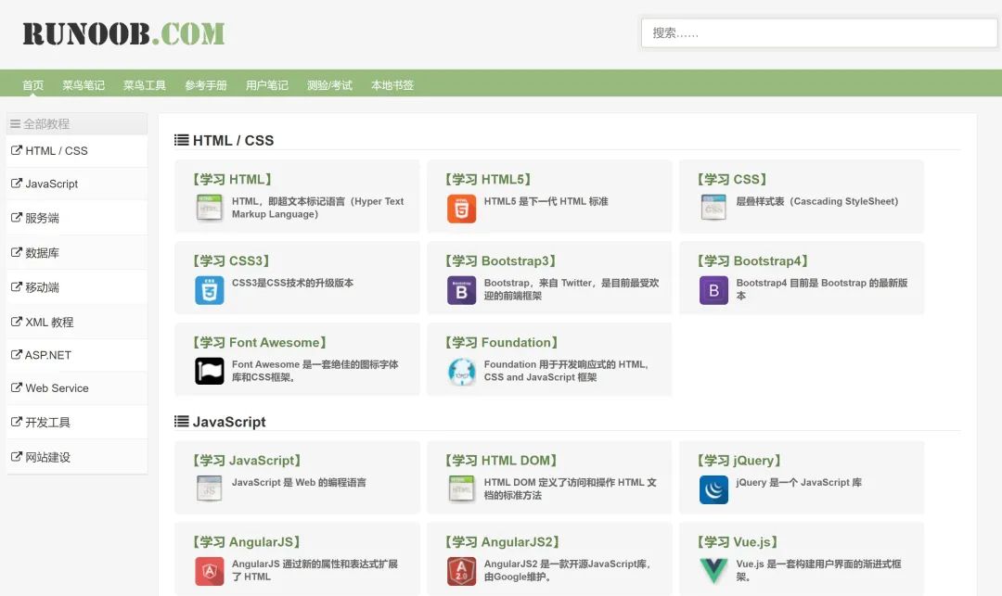Select the 首页 navigation tab
The width and height of the screenshot is (1002, 596).
coord(33,85)
